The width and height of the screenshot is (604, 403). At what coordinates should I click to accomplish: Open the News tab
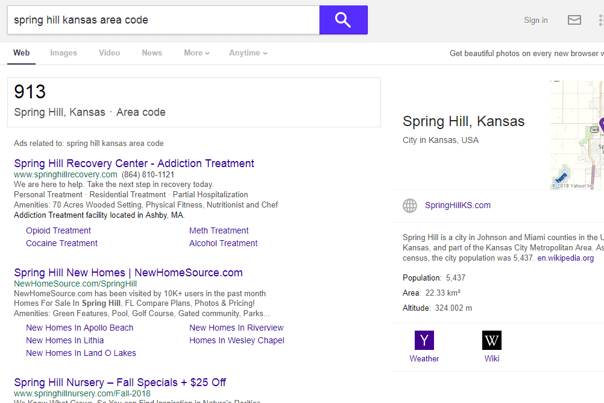(x=152, y=53)
